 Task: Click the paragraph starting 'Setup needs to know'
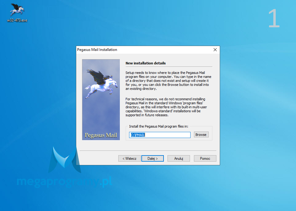pyautogui.click(x=168, y=81)
